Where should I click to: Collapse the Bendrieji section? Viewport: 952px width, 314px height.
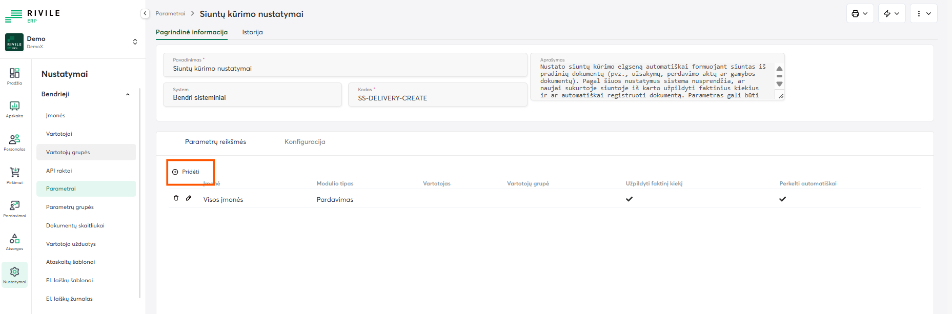pos(128,94)
